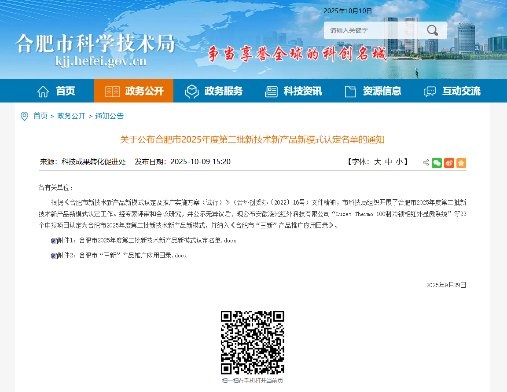The image size is (507, 392).
Task: Click the QR code image
Action: (253, 343)
